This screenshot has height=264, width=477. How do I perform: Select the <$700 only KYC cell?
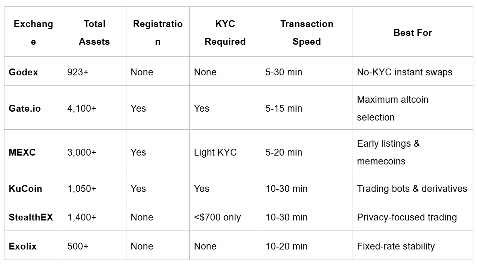click(x=217, y=217)
